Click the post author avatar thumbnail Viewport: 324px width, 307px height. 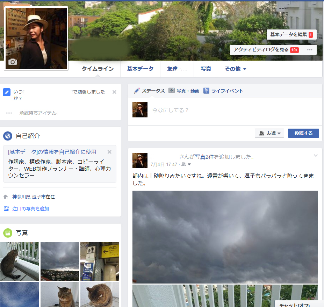pos(140,160)
